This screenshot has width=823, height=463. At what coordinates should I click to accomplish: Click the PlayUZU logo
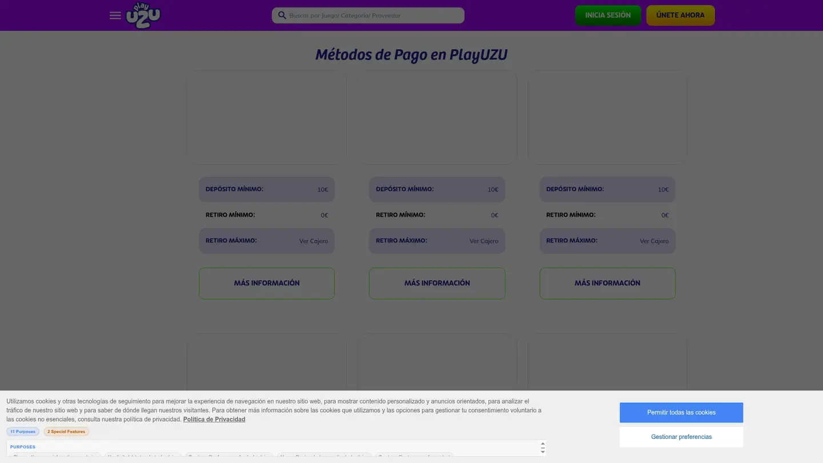143,15
